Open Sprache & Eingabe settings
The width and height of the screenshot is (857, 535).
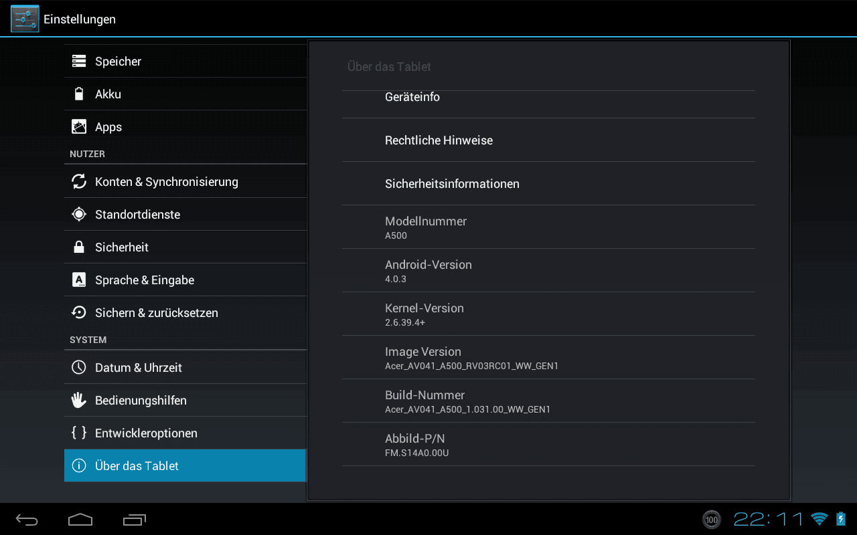point(185,280)
